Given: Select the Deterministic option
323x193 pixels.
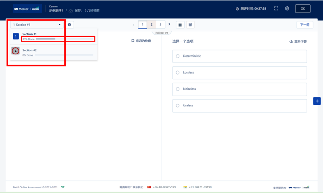Looking at the screenshot, I should click(x=177, y=56).
